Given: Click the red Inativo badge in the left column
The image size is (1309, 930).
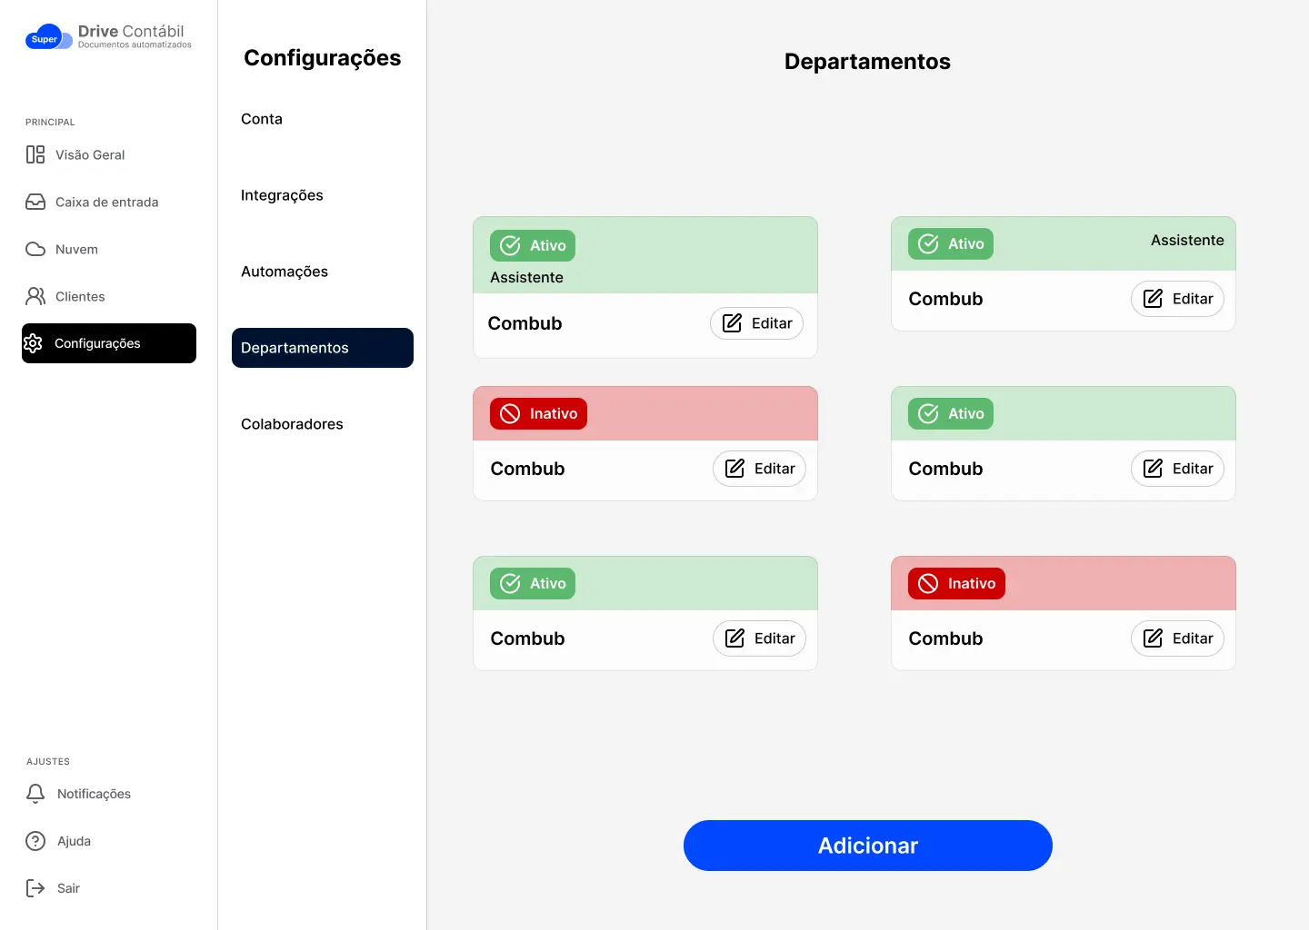Looking at the screenshot, I should click(x=539, y=414).
